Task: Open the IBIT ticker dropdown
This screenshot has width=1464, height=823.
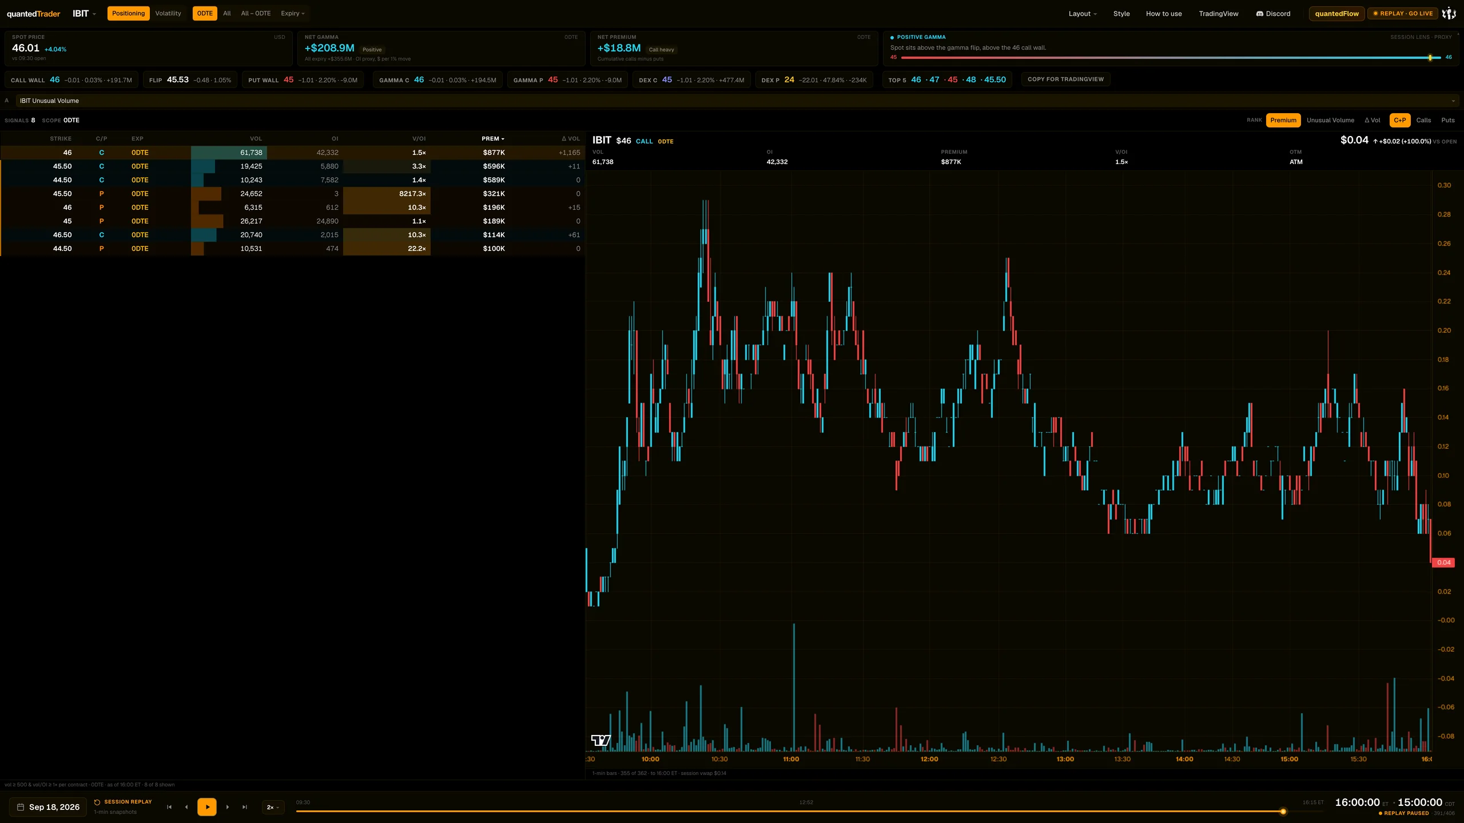Action: coord(84,14)
